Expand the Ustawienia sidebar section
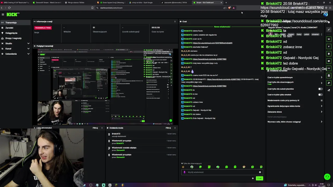Screen dimensions: 333x187 pyautogui.click(x=16, y=54)
